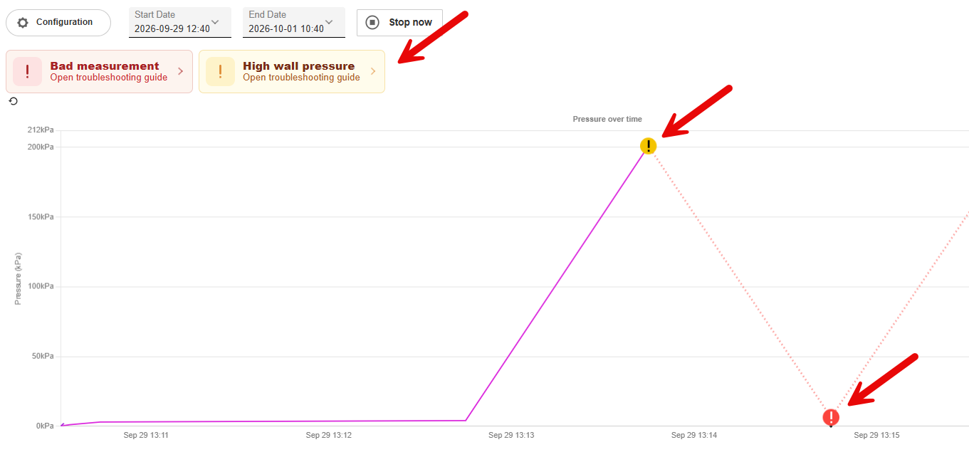Click the end date value 2026-10-01 10:40
Viewport: 969px width, 462px height.
point(286,29)
